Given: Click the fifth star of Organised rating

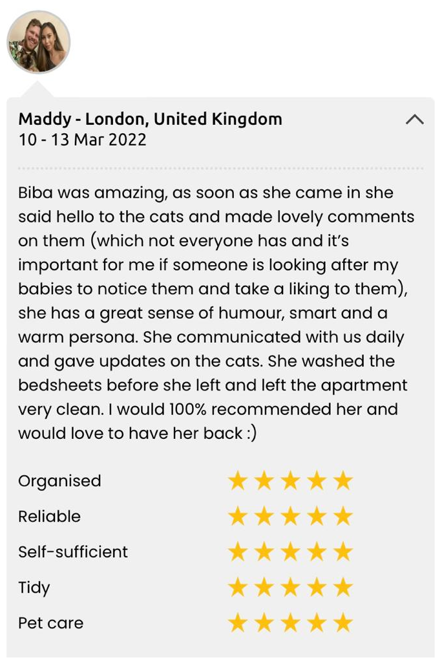Looking at the screenshot, I should click(x=343, y=481).
